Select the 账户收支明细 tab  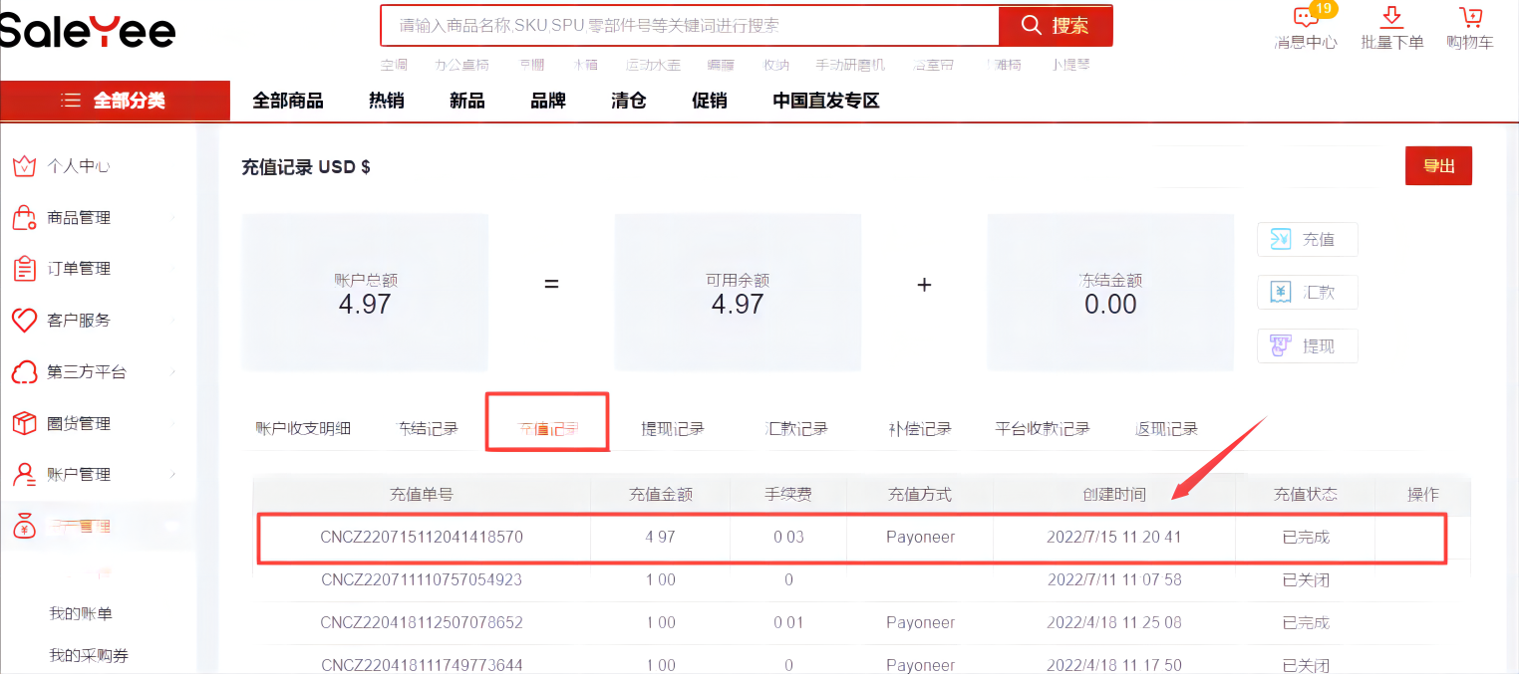click(303, 429)
